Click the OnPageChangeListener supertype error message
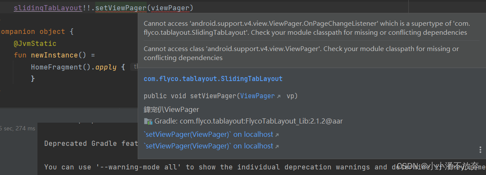 [307, 28]
